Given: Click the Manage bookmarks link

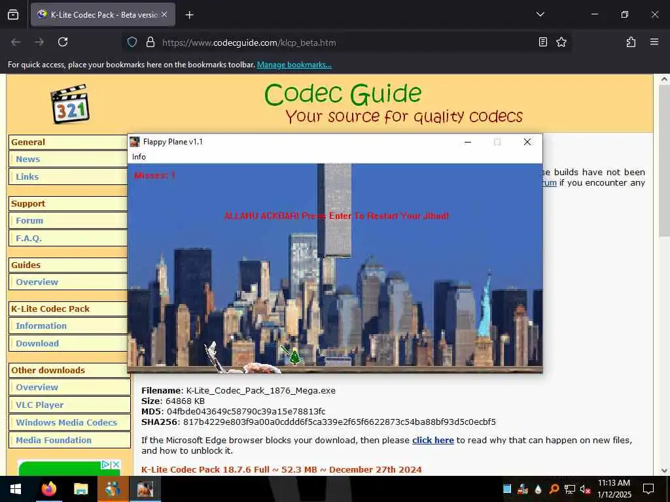Looking at the screenshot, I should coord(294,65).
